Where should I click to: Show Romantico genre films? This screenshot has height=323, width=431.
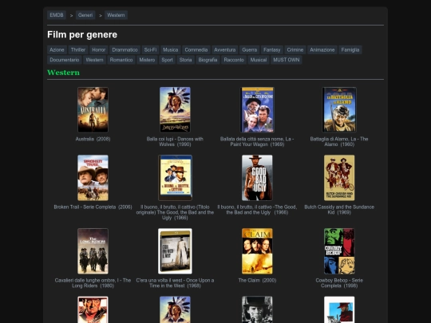(x=121, y=60)
